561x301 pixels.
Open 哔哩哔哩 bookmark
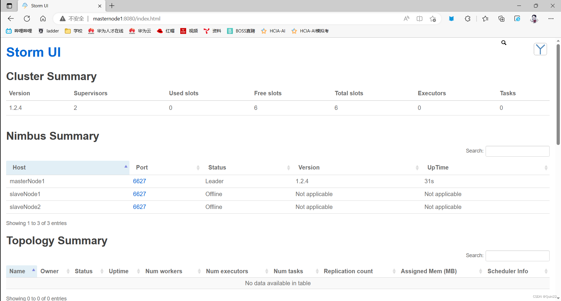pyautogui.click(x=19, y=31)
